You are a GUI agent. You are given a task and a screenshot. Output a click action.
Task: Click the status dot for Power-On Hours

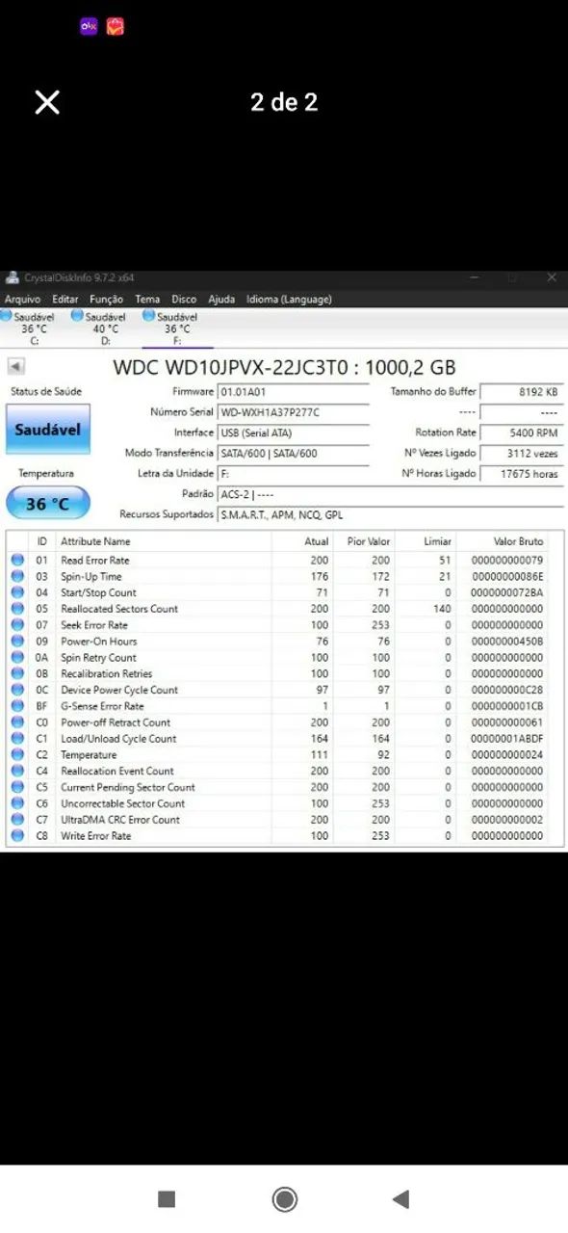17,642
